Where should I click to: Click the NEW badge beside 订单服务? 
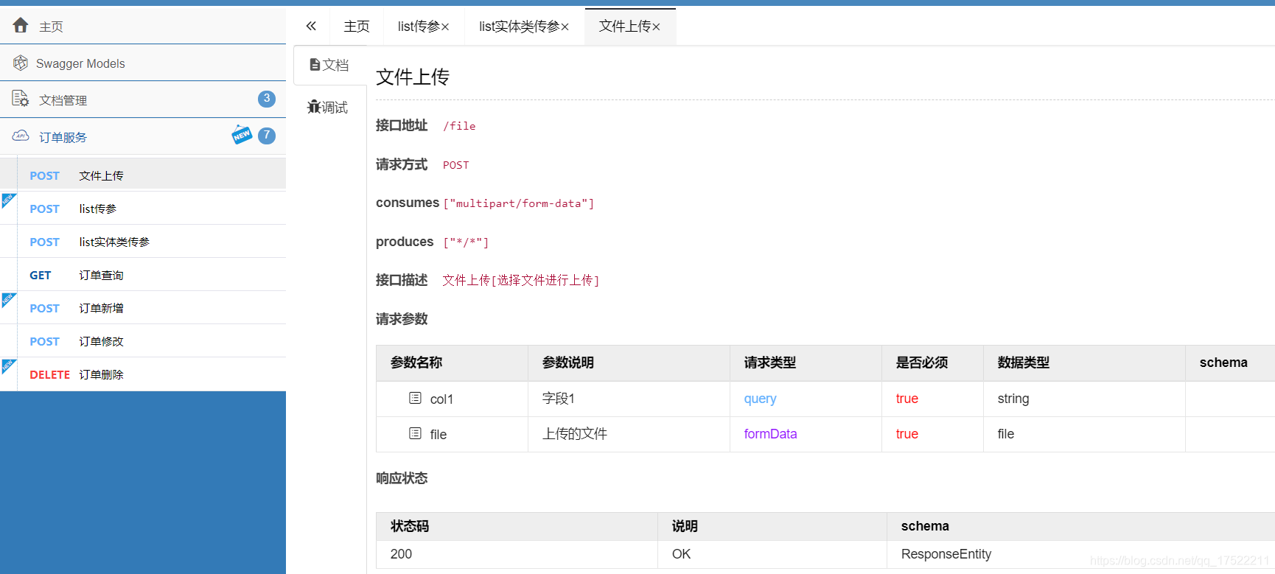242,135
